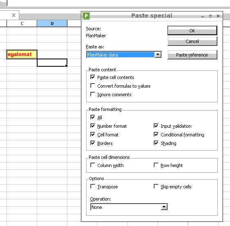Click the OK button
This screenshot has height=226, width=230.
[x=192, y=31]
